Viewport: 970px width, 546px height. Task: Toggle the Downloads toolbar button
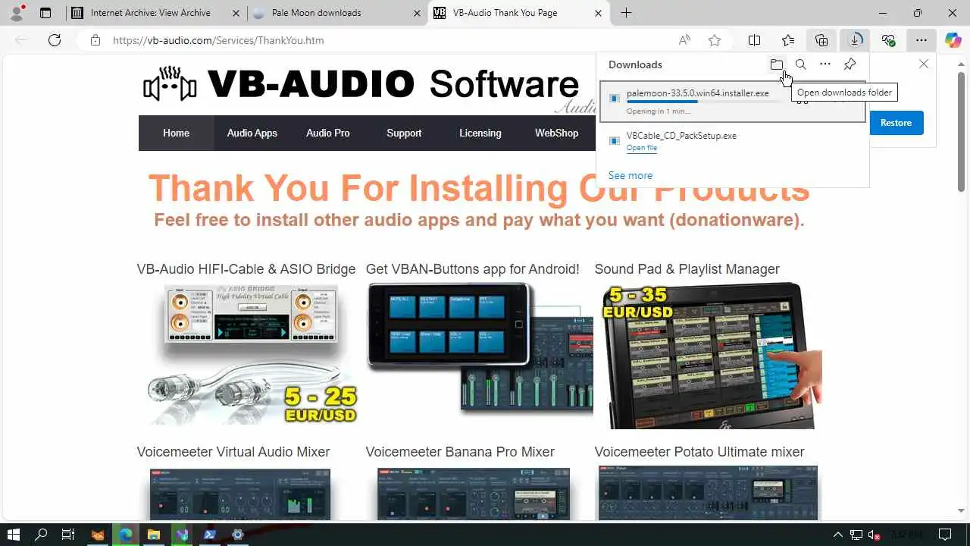[x=855, y=40]
